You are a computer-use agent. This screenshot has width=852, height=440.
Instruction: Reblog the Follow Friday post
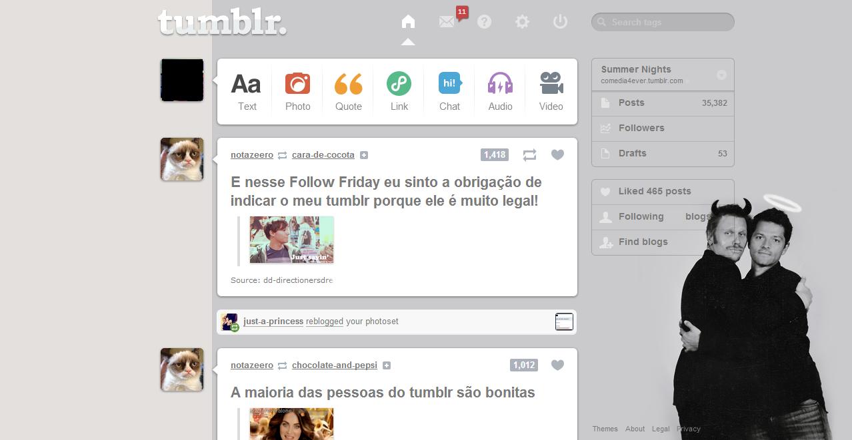529,155
